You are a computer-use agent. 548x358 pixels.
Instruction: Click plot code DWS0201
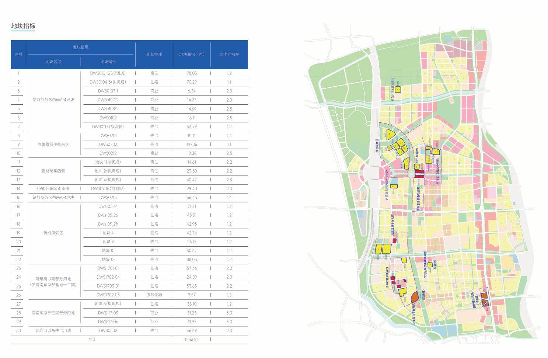[x=108, y=135]
